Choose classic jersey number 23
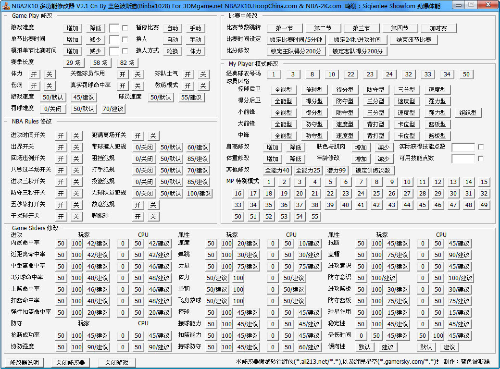Viewport: 500px width, 369px height. coord(370,74)
